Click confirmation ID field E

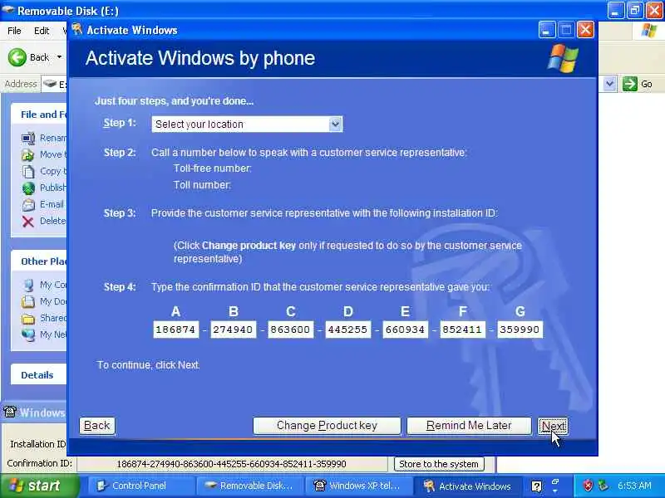point(405,330)
